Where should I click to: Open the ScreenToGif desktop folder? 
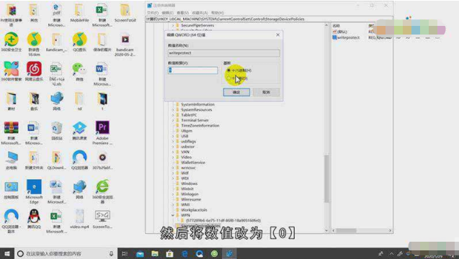click(x=125, y=13)
